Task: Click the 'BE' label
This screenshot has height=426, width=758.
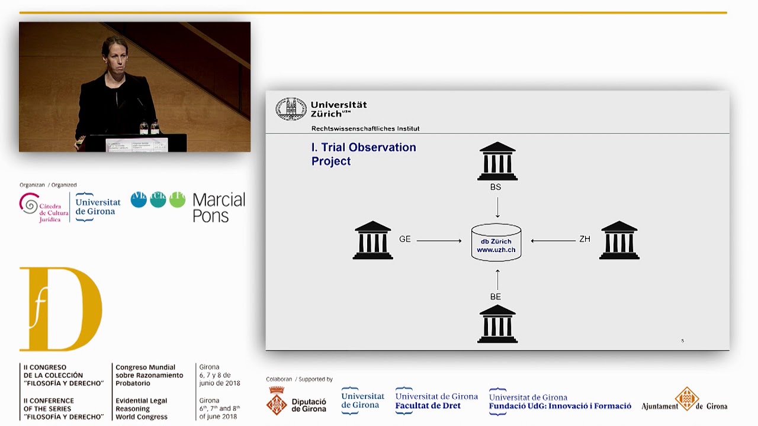Action: [496, 296]
